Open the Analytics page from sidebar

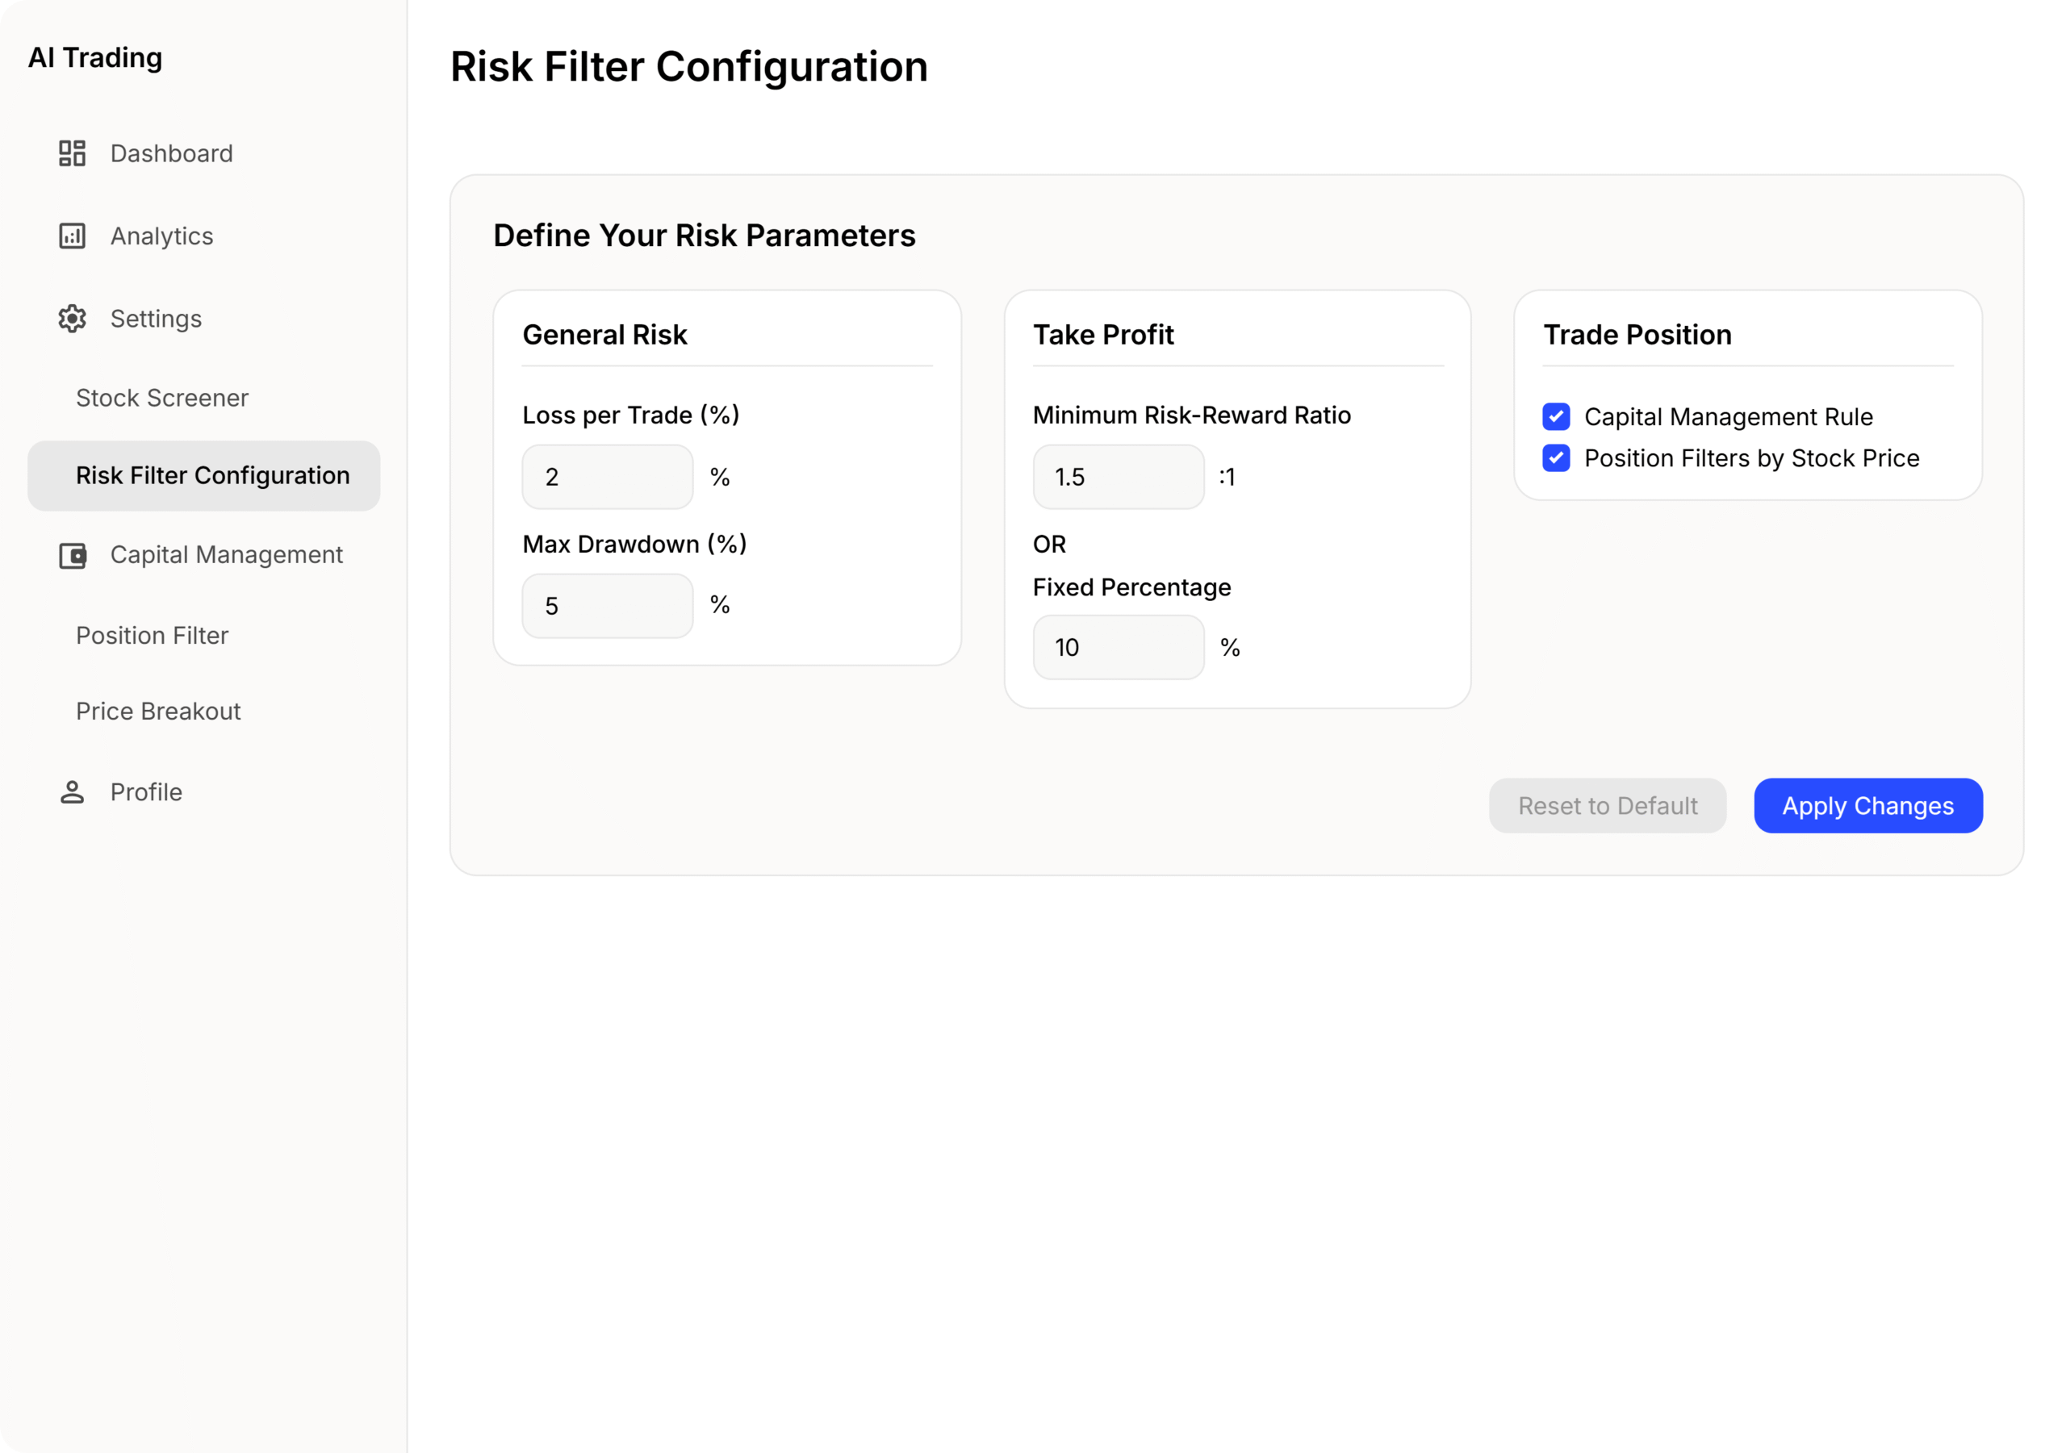pyautogui.click(x=162, y=236)
